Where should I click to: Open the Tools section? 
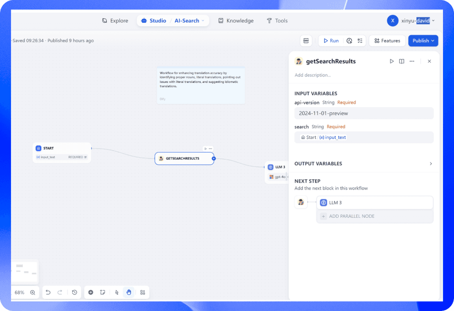pyautogui.click(x=277, y=20)
